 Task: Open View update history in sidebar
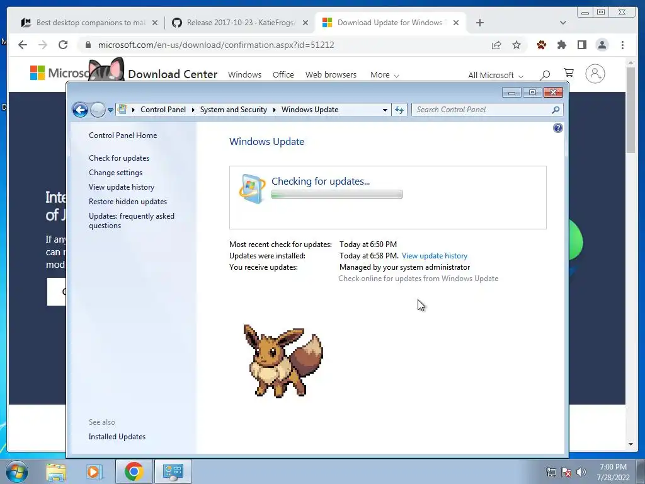(x=122, y=187)
